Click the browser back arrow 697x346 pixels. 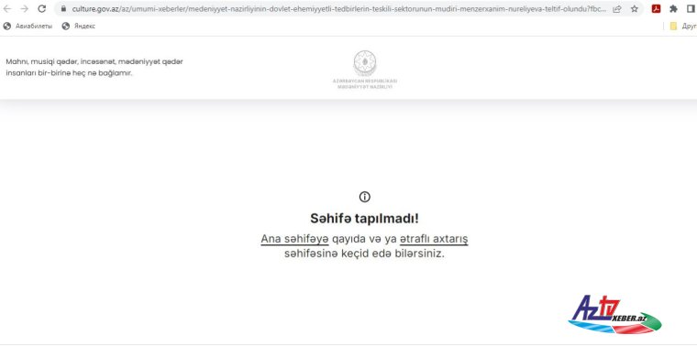coord(7,9)
